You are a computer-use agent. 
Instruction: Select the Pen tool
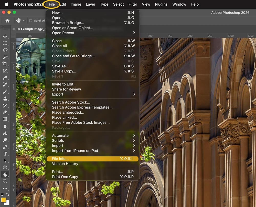tap(5, 147)
